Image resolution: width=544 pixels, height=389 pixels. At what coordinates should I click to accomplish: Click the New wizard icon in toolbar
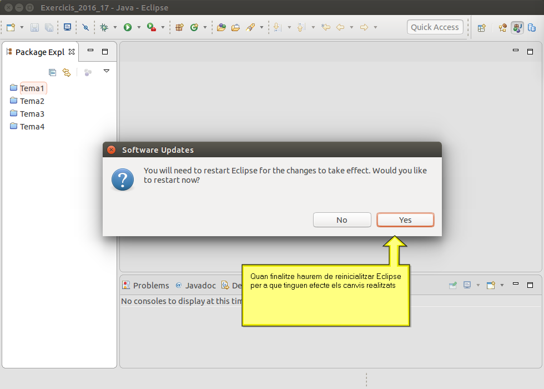(11, 27)
